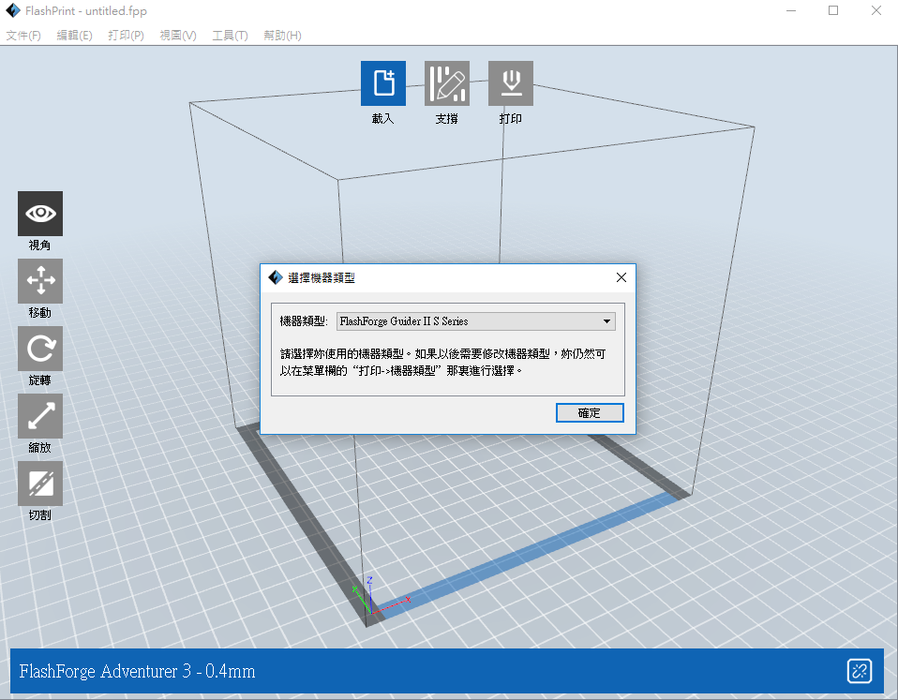Open the 支撐 (Supports) tool
The image size is (898, 700).
[x=447, y=83]
